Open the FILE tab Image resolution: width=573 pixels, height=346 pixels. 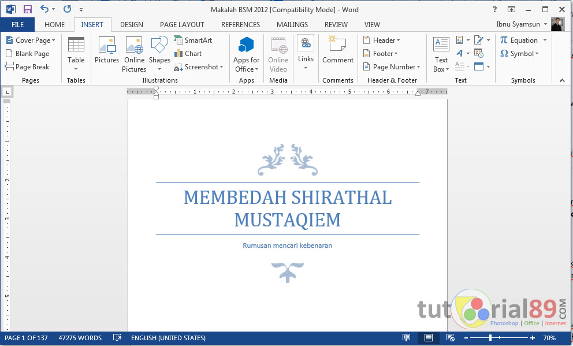pos(17,24)
